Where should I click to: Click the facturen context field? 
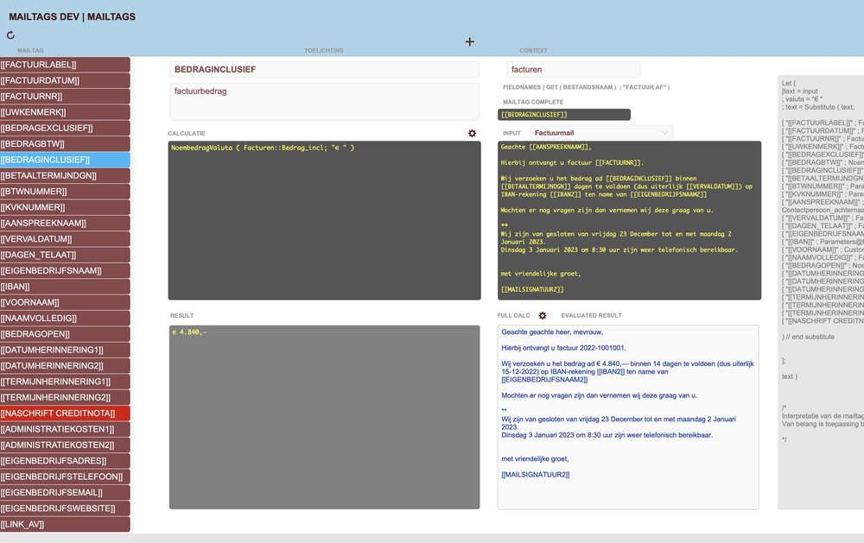[x=573, y=69]
